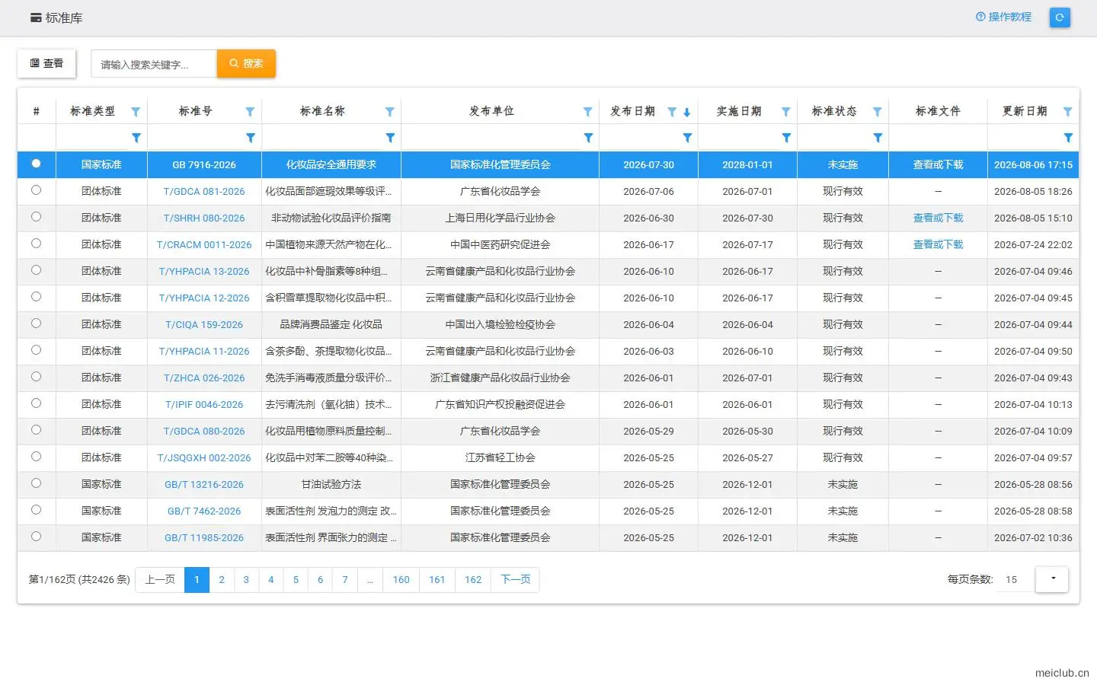Screen dimensions: 1097x685
Task: Click the filter icon in 标准号 header
Action: tap(250, 112)
